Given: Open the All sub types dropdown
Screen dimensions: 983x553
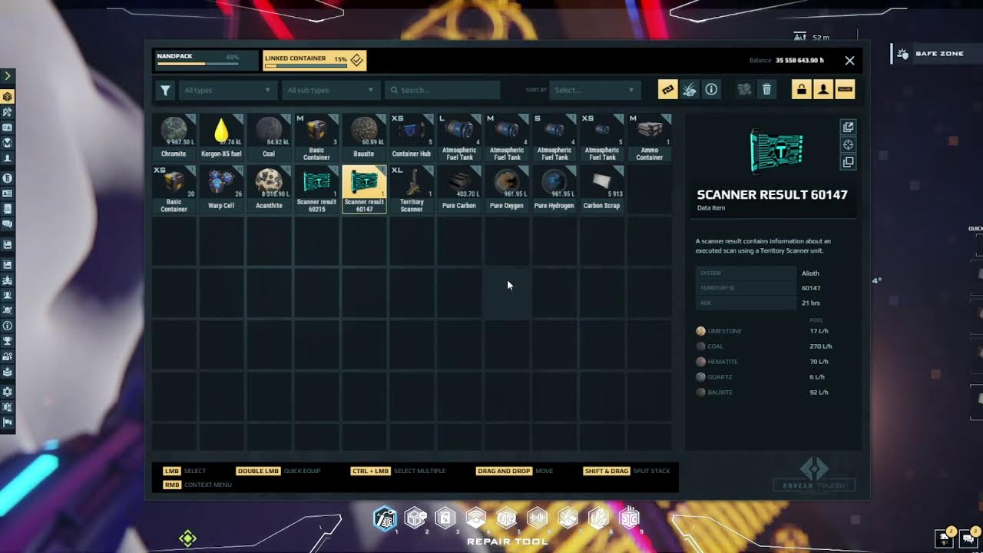Looking at the screenshot, I should [x=331, y=90].
